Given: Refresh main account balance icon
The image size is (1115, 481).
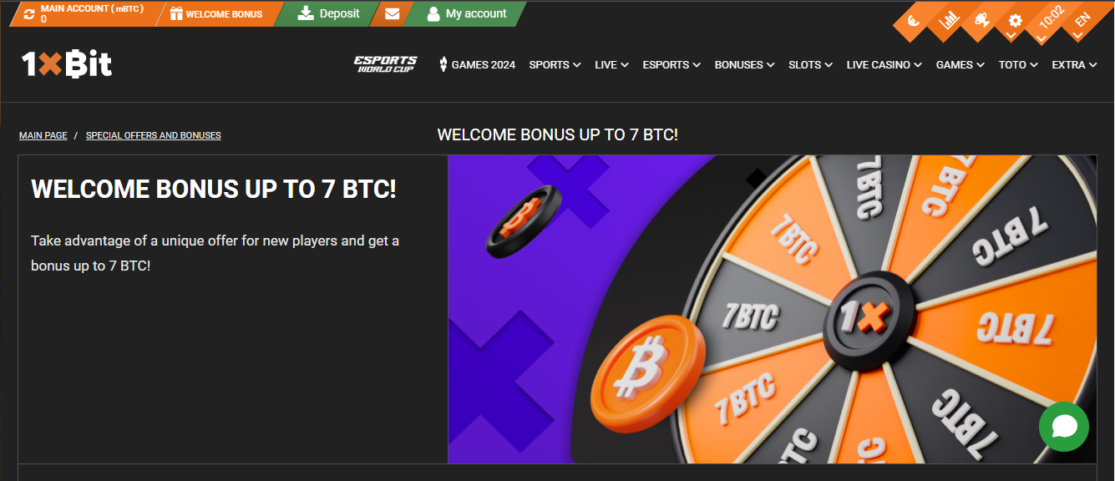Looking at the screenshot, I should 30,14.
